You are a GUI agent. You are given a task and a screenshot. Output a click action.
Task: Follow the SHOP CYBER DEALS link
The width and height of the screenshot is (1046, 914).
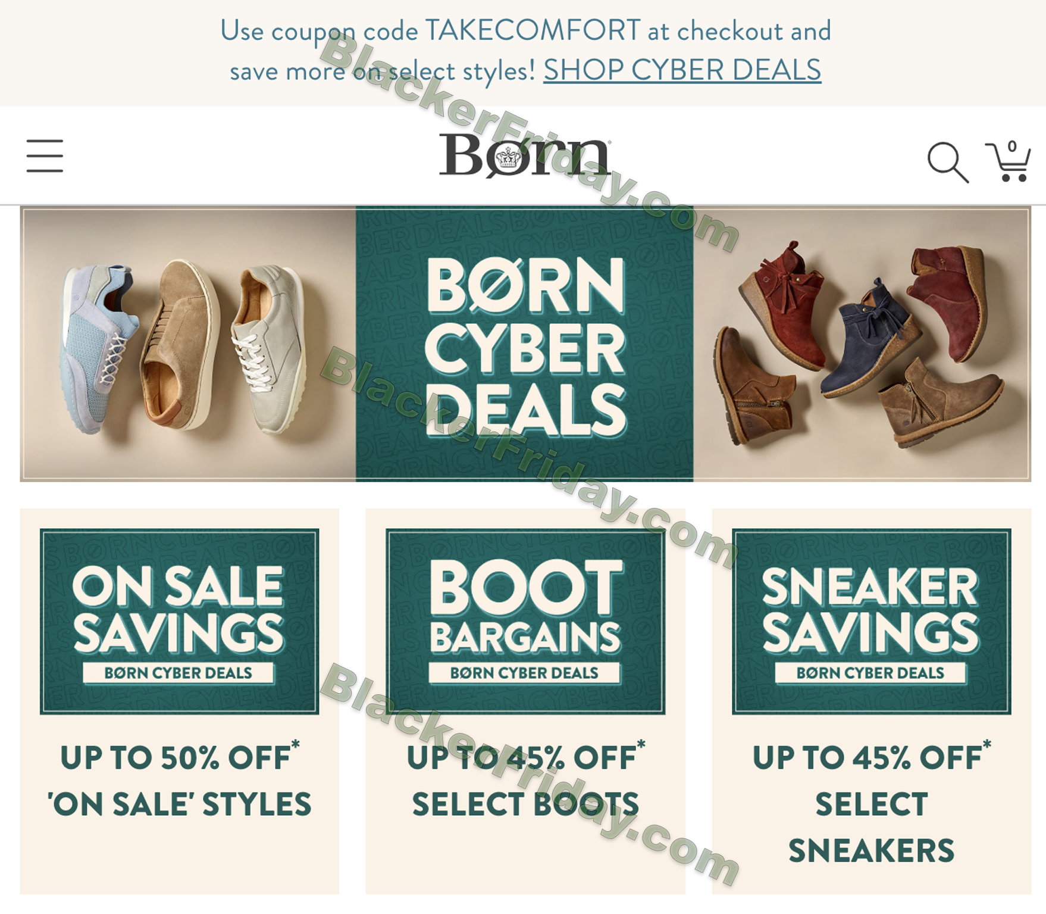(x=682, y=70)
